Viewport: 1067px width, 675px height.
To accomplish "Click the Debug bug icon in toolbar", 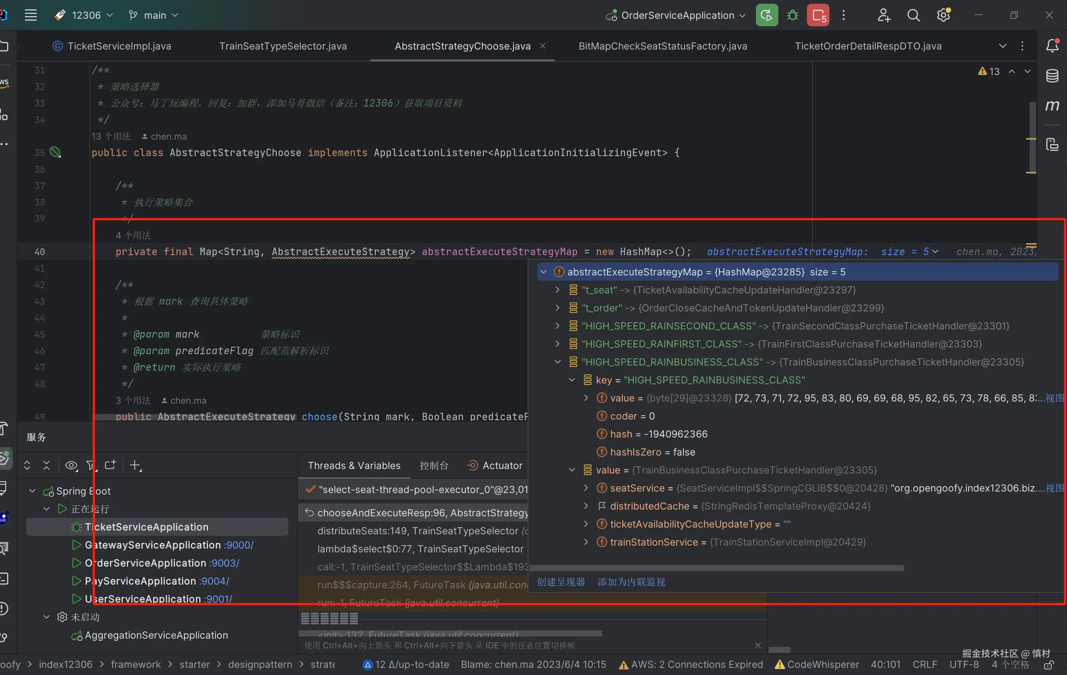I will pyautogui.click(x=792, y=15).
